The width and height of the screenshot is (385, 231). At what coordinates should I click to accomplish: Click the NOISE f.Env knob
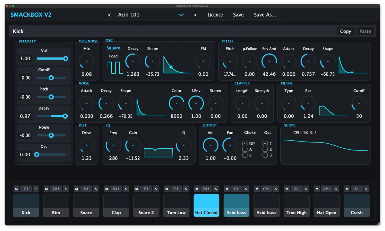196,103
